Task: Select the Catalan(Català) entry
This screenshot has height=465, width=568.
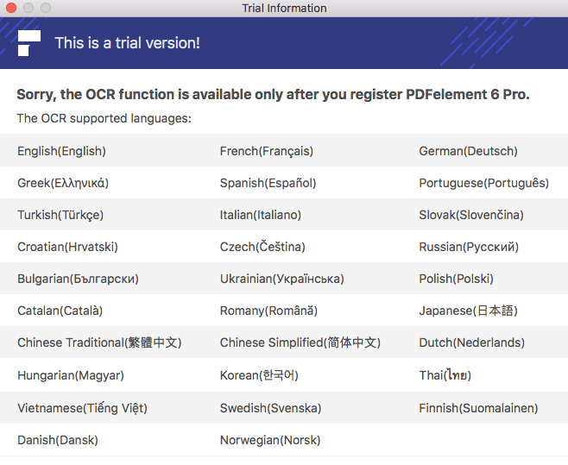Action: (x=60, y=311)
